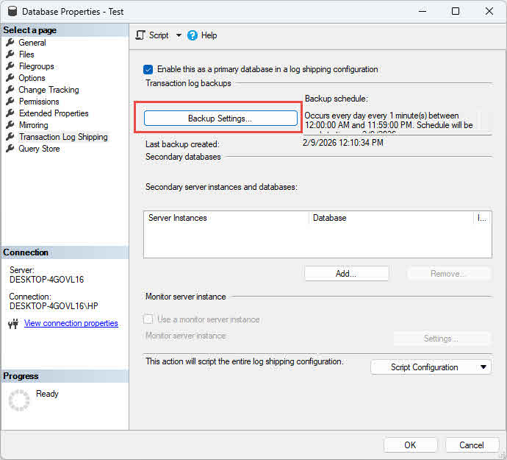
Task: Show the Extended Properties page
Action: tap(54, 113)
